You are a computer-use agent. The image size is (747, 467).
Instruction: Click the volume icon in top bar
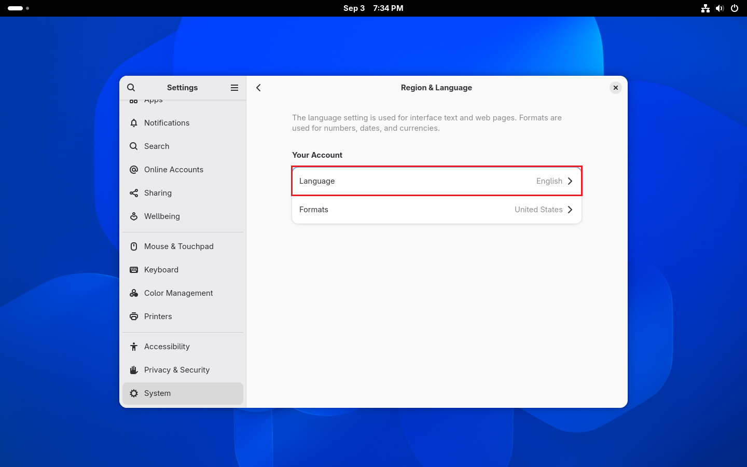tap(720, 8)
